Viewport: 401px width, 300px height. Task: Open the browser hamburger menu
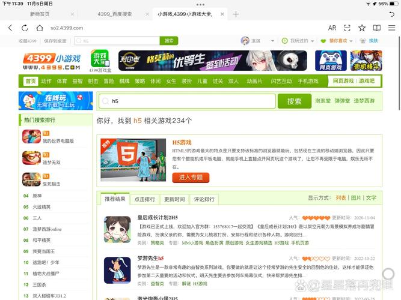pos(391,28)
